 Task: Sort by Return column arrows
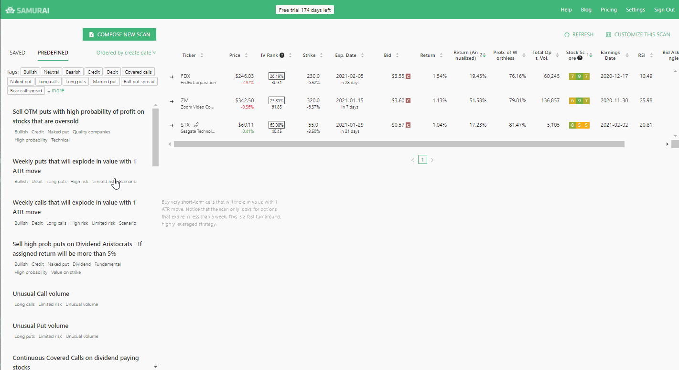pos(441,55)
